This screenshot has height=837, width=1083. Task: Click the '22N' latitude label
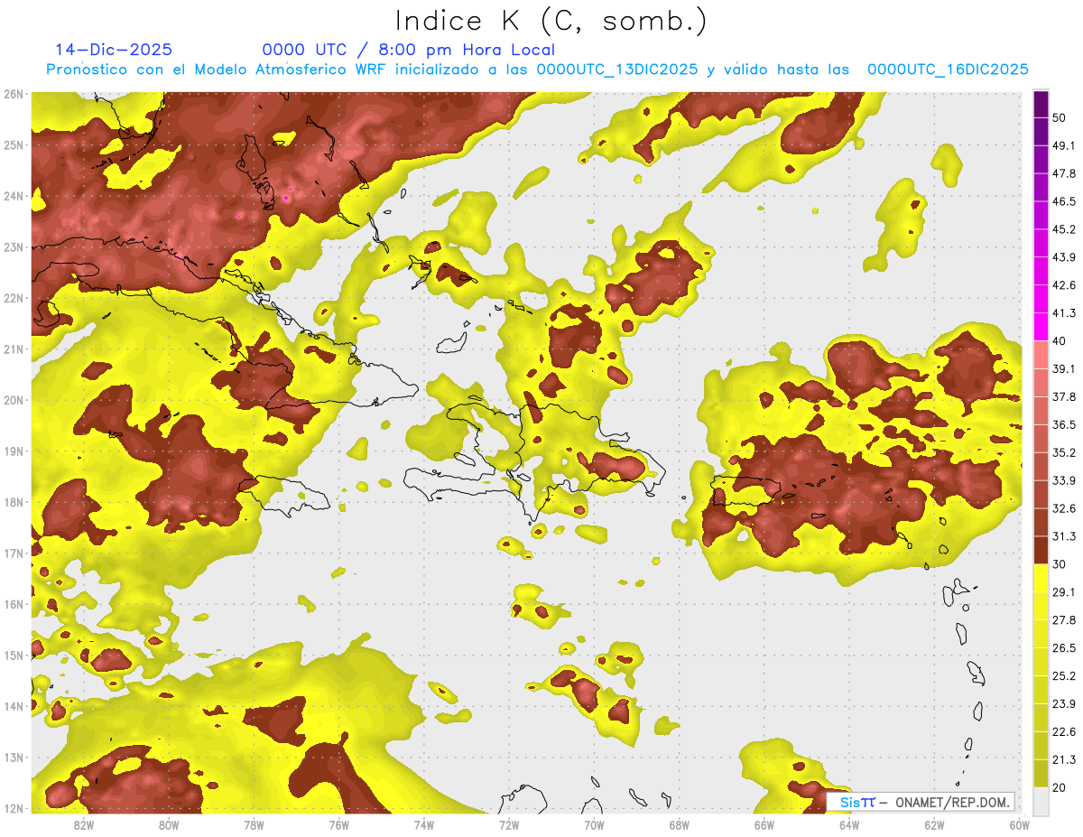(14, 298)
